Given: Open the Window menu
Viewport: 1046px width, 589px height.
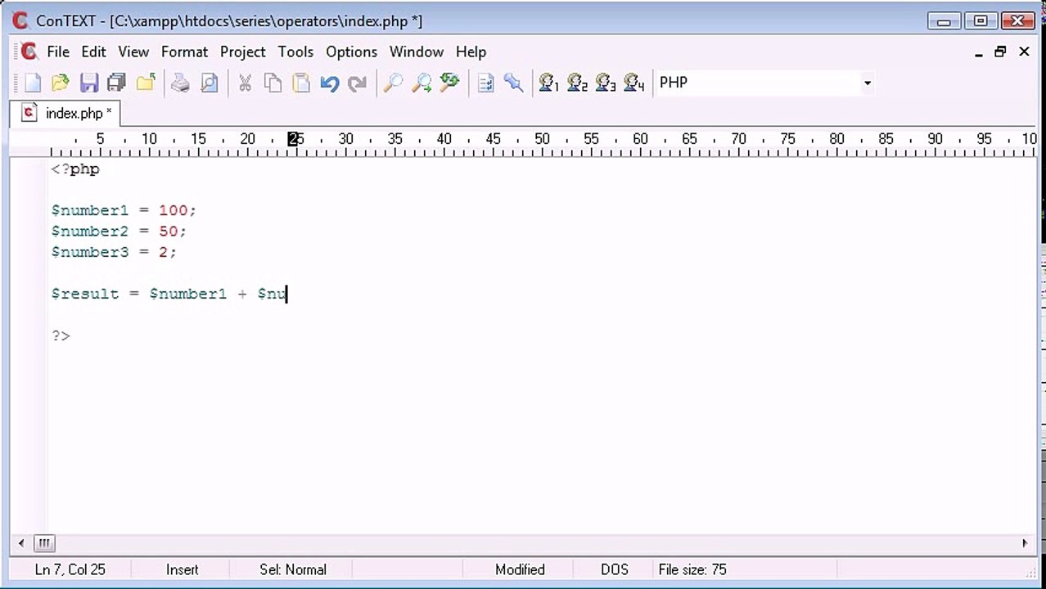Looking at the screenshot, I should [x=416, y=52].
